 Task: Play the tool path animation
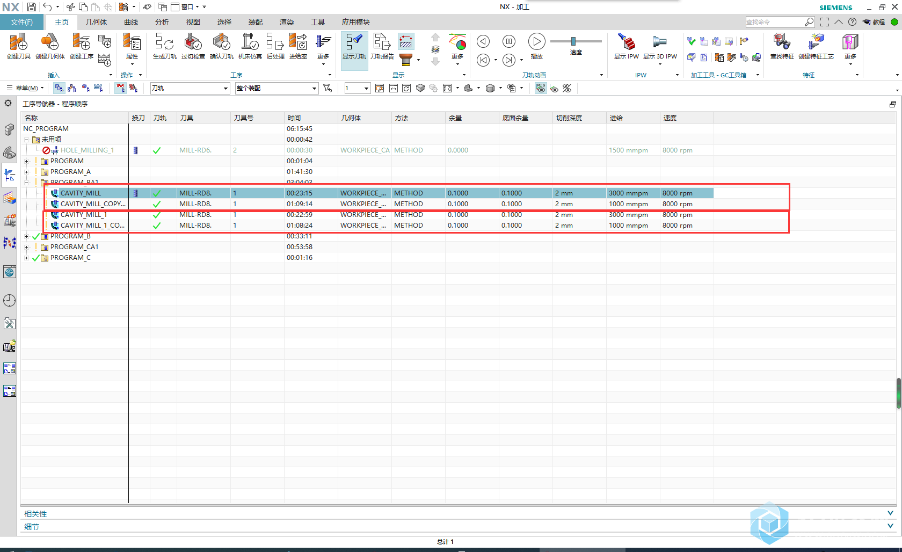tap(536, 41)
